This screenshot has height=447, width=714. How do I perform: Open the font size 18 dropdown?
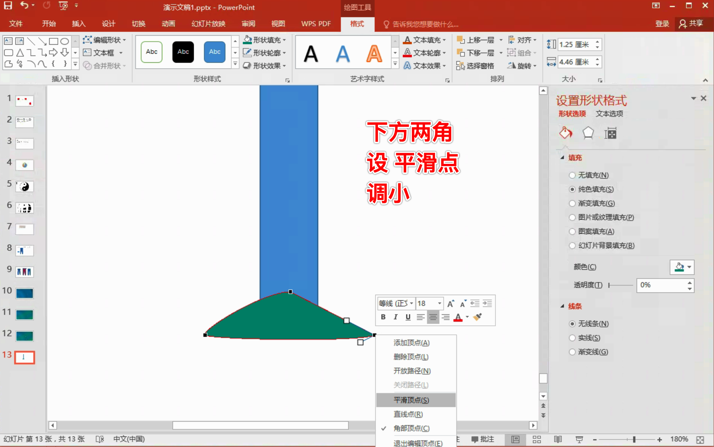pyautogui.click(x=439, y=303)
